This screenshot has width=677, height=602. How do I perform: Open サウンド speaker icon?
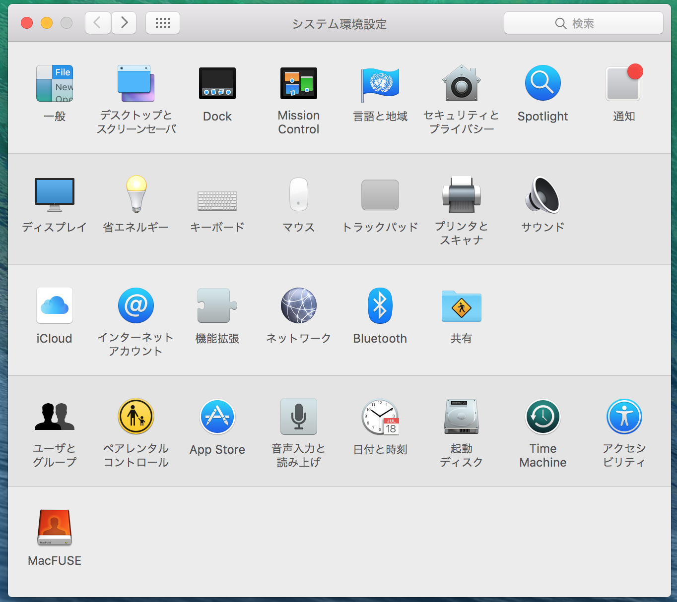tap(543, 194)
